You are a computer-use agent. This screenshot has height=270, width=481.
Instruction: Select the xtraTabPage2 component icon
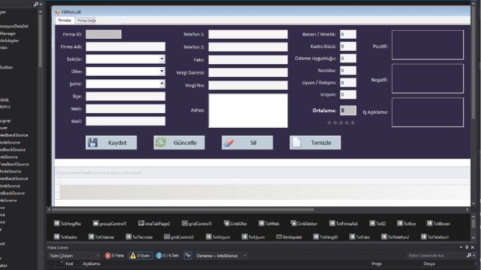141,223
